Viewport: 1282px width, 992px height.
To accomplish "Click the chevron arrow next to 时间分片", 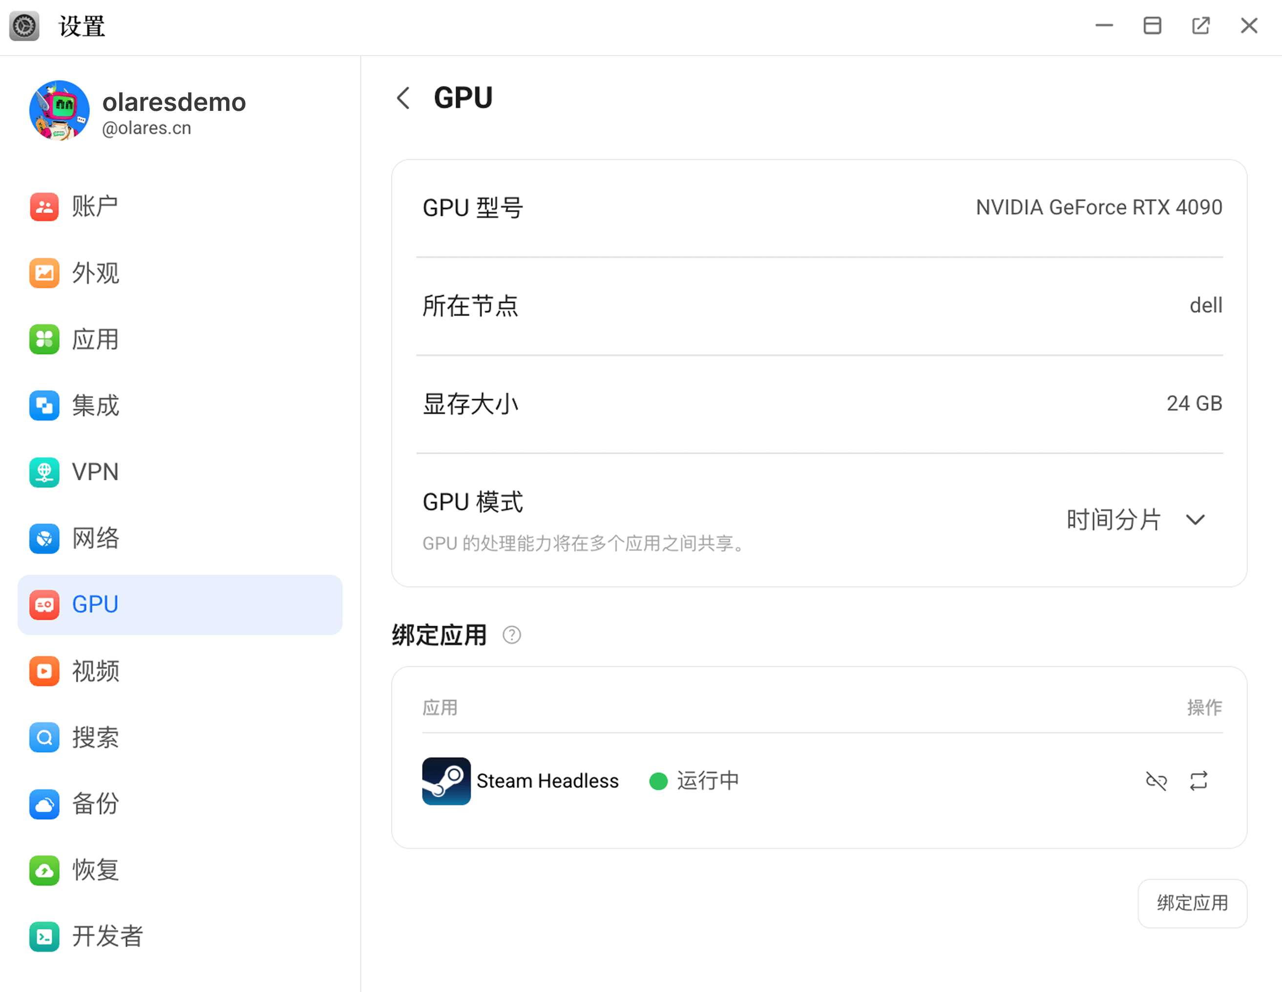I will click(1195, 520).
